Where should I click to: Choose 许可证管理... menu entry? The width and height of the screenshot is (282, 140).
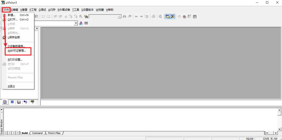click(x=18, y=51)
